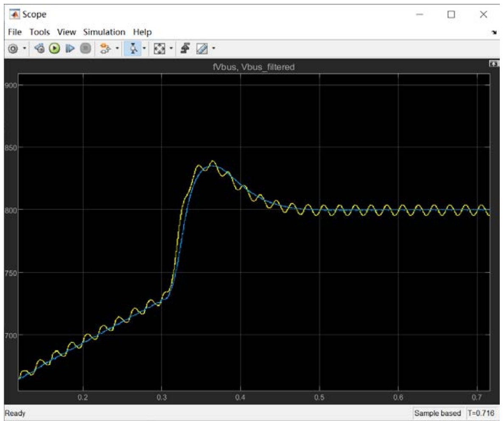This screenshot has height=421, width=504.
Task: Expand the measurements dropdown arrow
Action: point(213,49)
